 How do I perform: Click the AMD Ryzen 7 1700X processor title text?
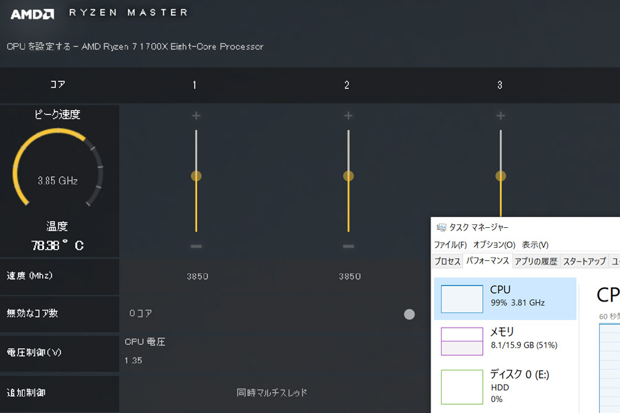click(172, 47)
